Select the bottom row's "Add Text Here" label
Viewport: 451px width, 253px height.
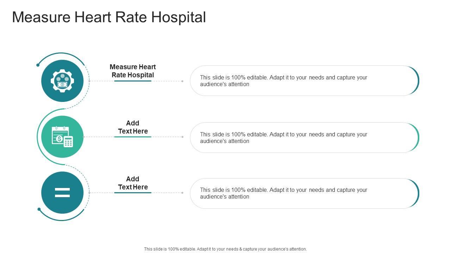tap(133, 183)
